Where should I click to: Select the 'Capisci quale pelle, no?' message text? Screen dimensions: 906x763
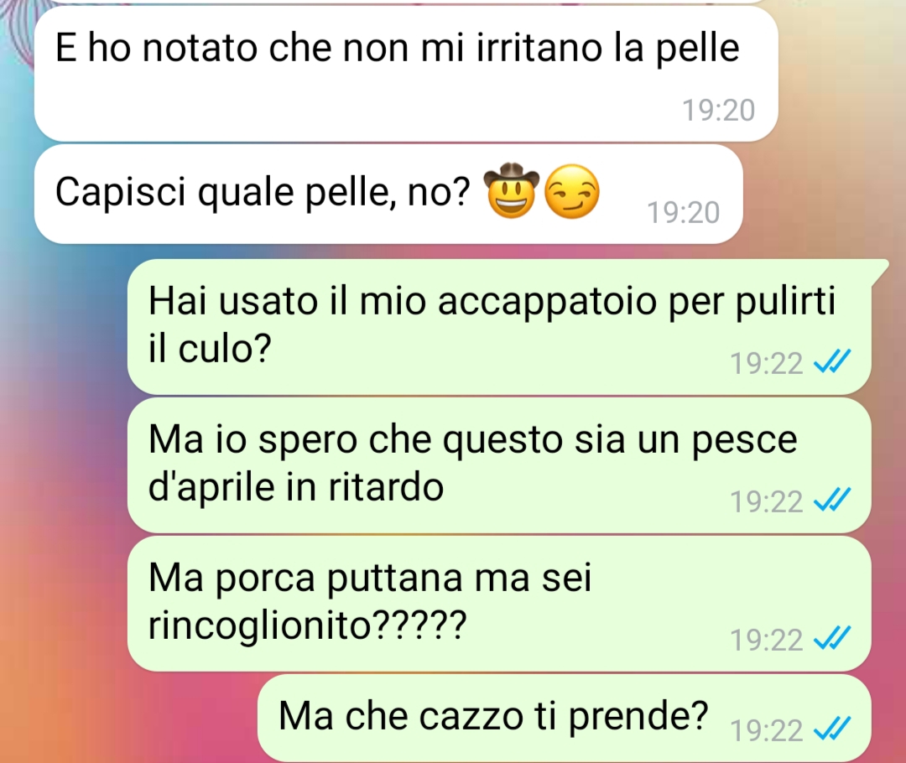click(x=263, y=192)
